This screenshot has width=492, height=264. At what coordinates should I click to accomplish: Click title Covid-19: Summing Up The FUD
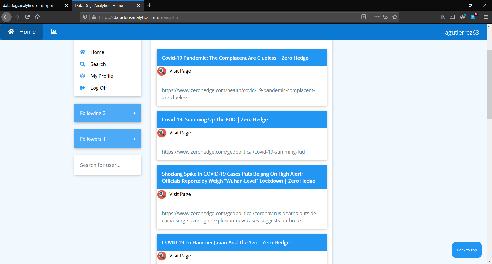tap(215, 119)
